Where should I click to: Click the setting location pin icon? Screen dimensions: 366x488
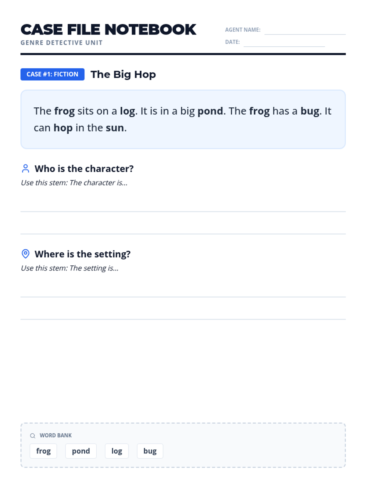click(26, 254)
